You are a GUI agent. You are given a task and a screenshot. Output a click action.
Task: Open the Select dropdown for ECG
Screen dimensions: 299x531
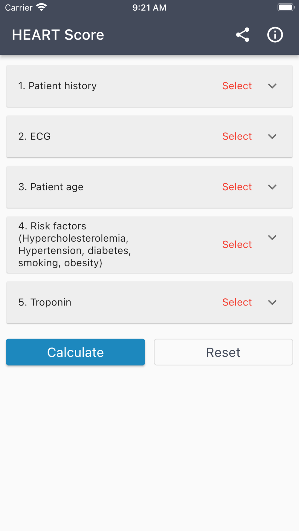(x=237, y=136)
